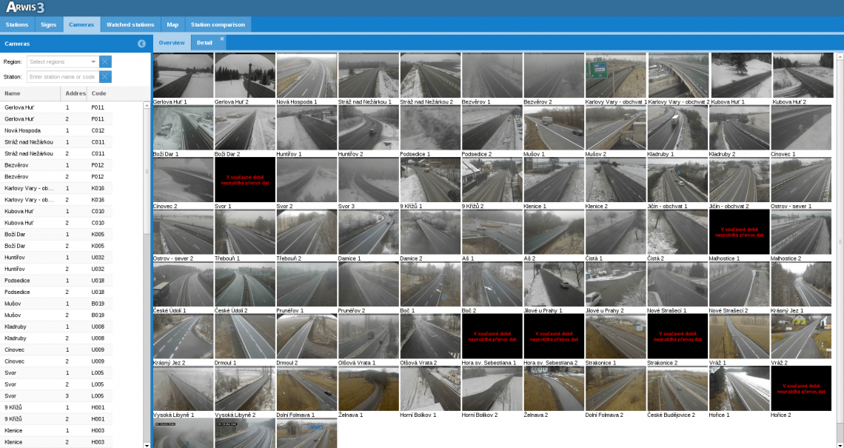Select Kladruby row with address 2

pyautogui.click(x=56, y=338)
